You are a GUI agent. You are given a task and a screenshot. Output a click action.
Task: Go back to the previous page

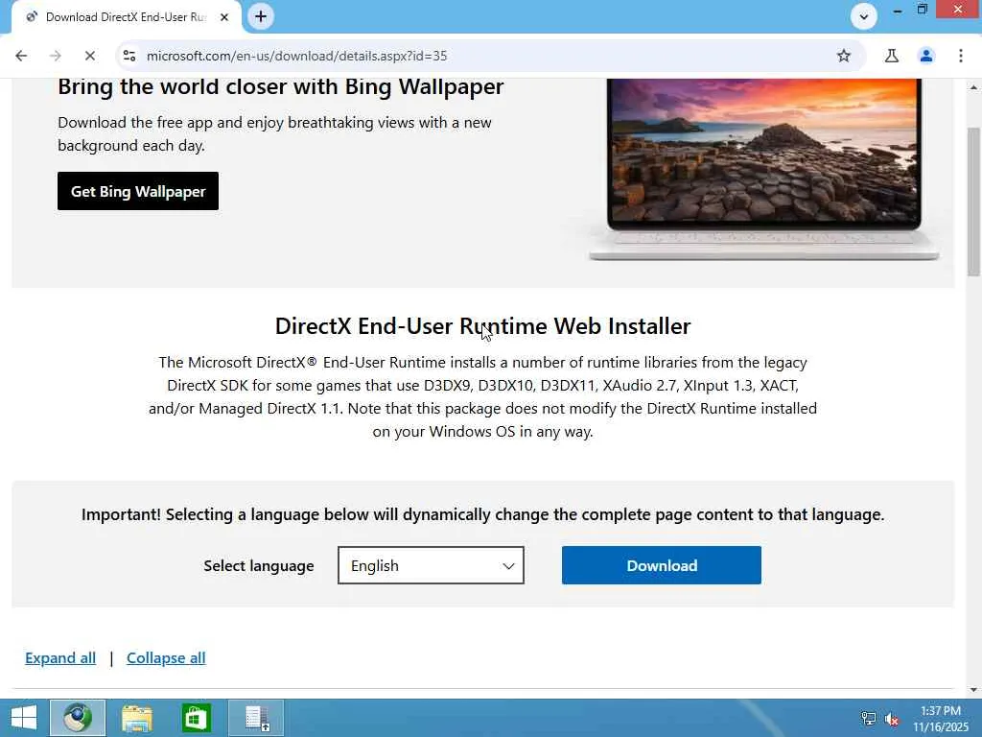[21, 56]
